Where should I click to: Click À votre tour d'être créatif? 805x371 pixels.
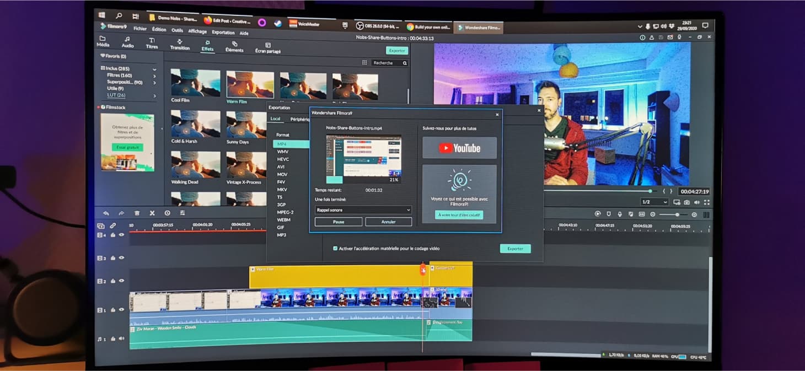(459, 215)
